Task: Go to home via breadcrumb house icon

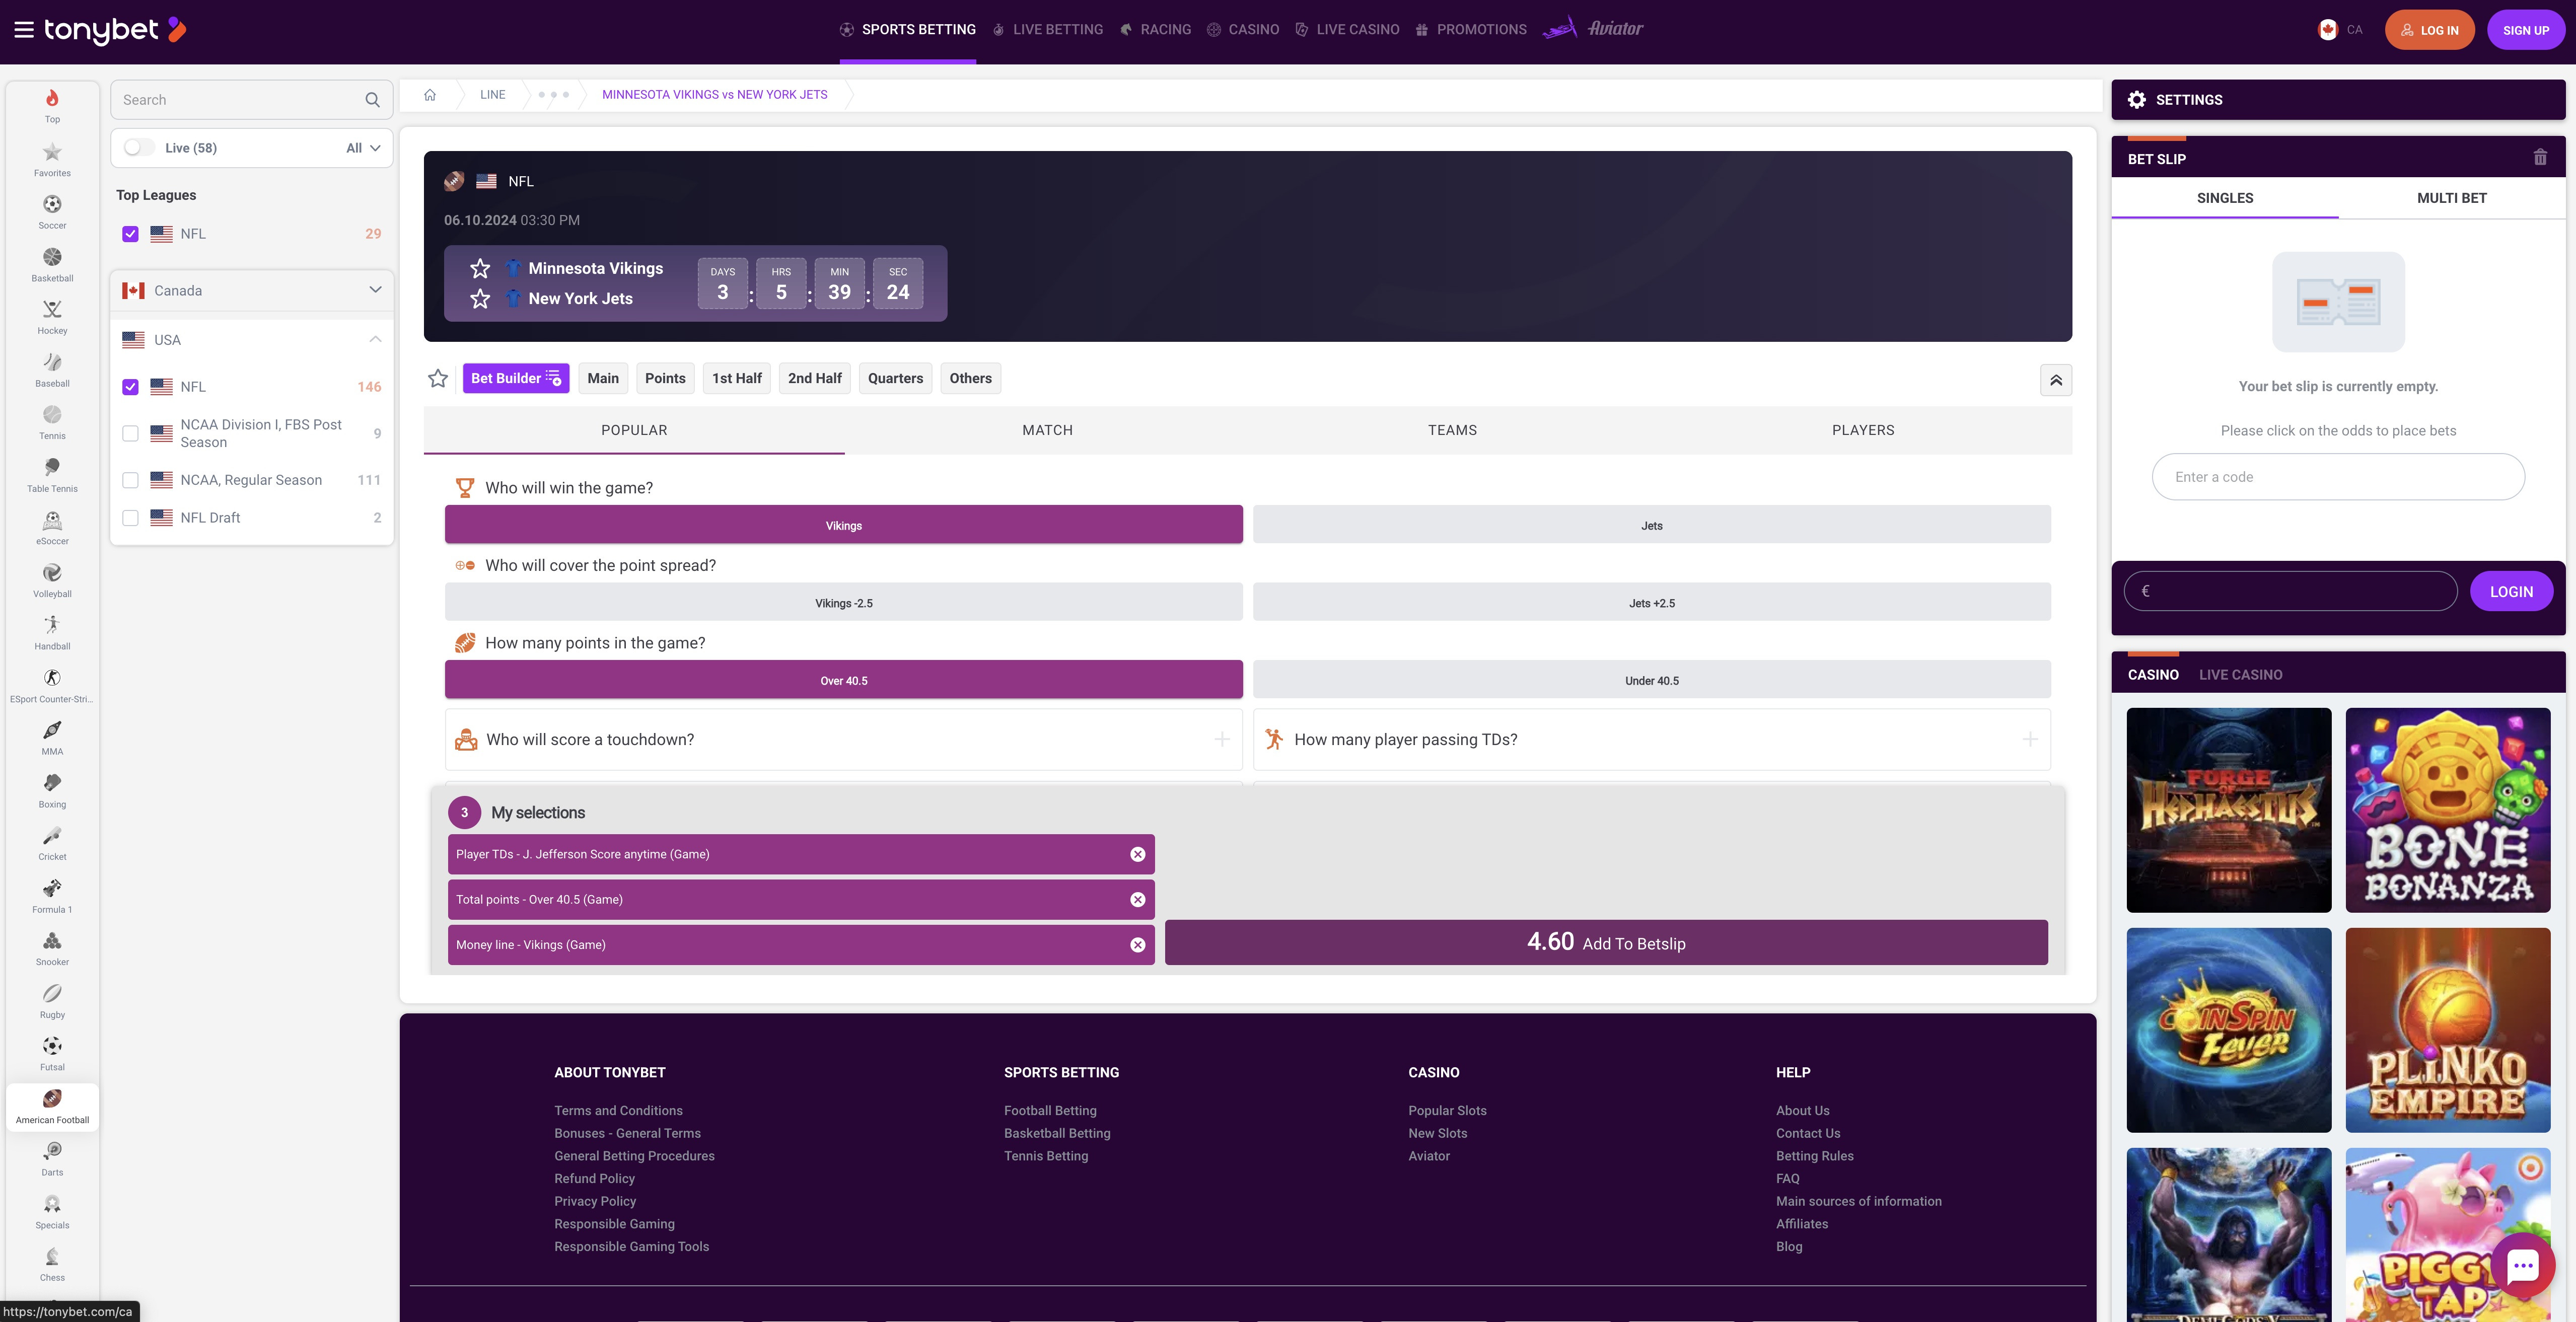Action: point(430,95)
